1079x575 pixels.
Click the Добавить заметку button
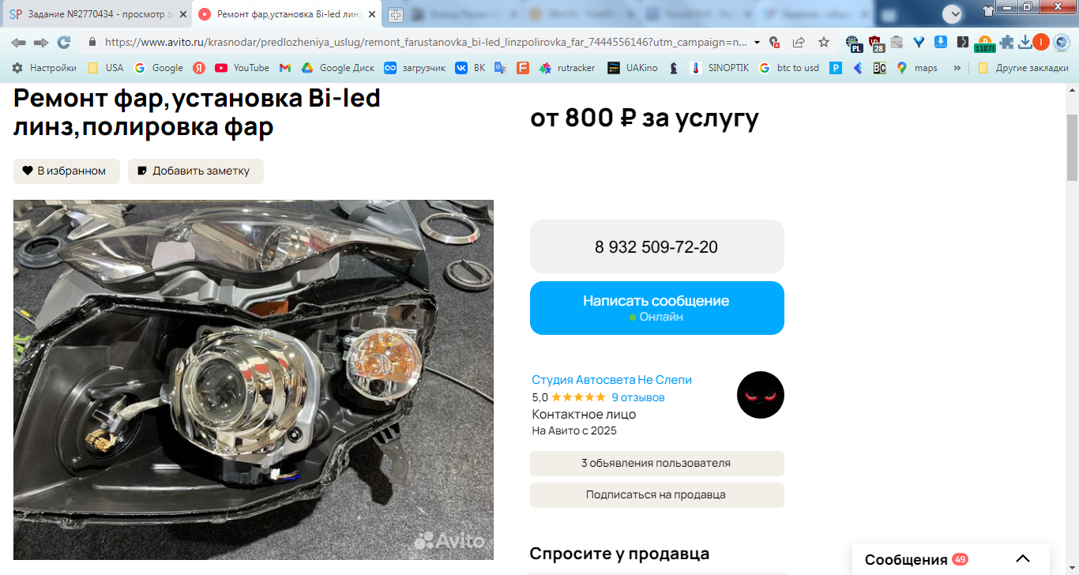click(x=196, y=171)
